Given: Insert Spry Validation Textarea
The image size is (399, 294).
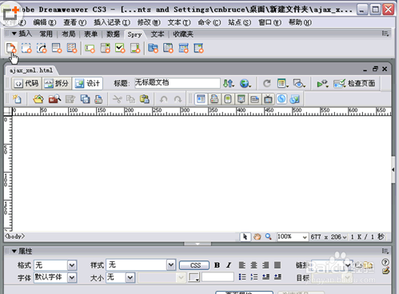Looking at the screenshot, I should [x=135, y=49].
